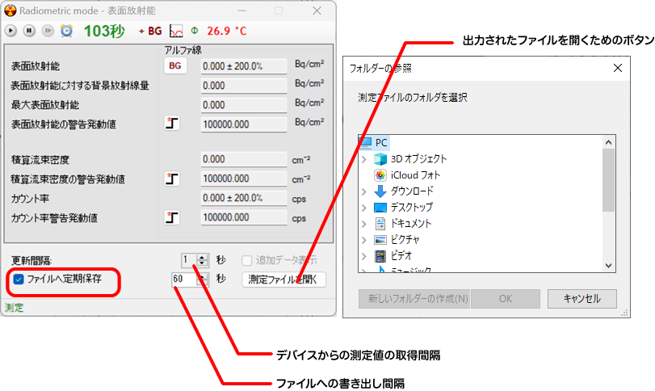Click the BG button beside 表面放射能
This screenshot has width=655, height=391.
tap(175, 65)
